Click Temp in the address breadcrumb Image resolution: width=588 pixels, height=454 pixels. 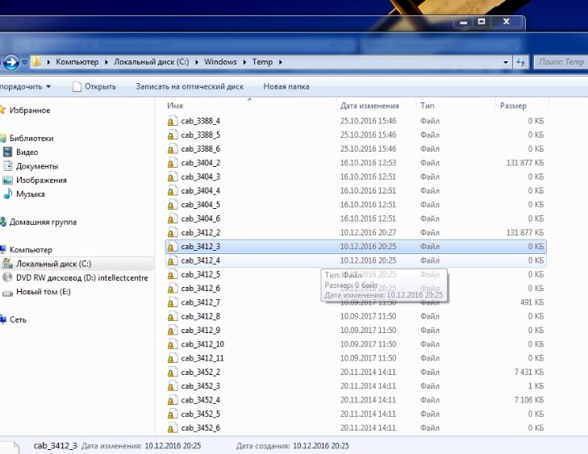click(262, 62)
